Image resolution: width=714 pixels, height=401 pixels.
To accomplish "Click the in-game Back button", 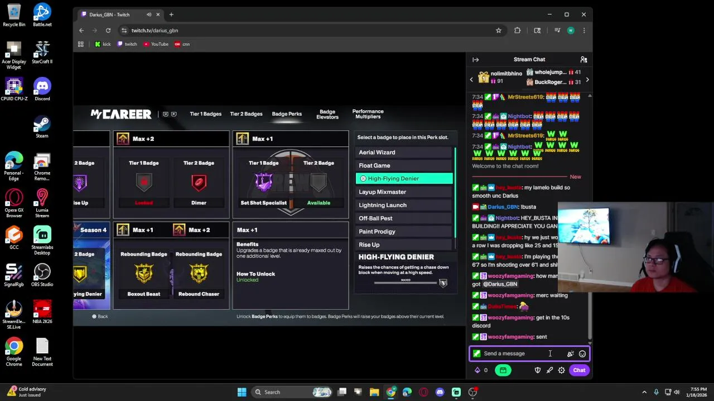I will pyautogui.click(x=100, y=316).
